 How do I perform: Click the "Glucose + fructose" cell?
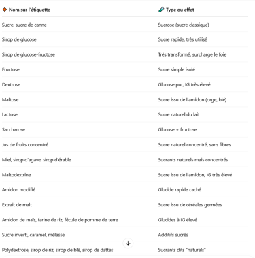pyautogui.click(x=177, y=130)
